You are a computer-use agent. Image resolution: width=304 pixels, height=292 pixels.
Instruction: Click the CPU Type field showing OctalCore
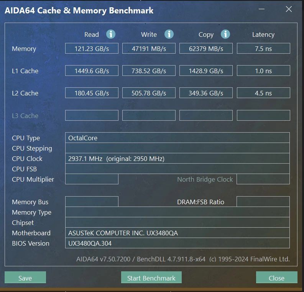tap(177, 138)
